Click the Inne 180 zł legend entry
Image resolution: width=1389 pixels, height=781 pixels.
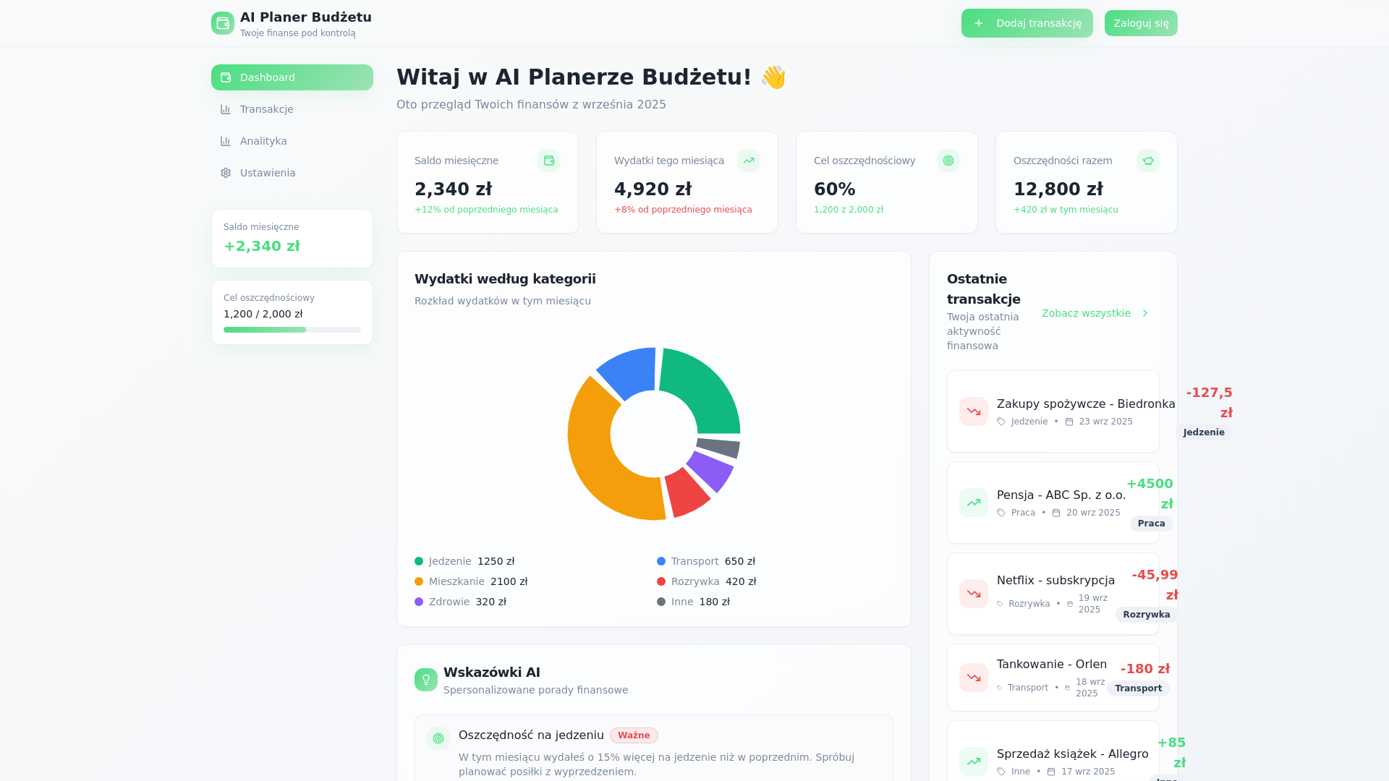[x=694, y=602]
